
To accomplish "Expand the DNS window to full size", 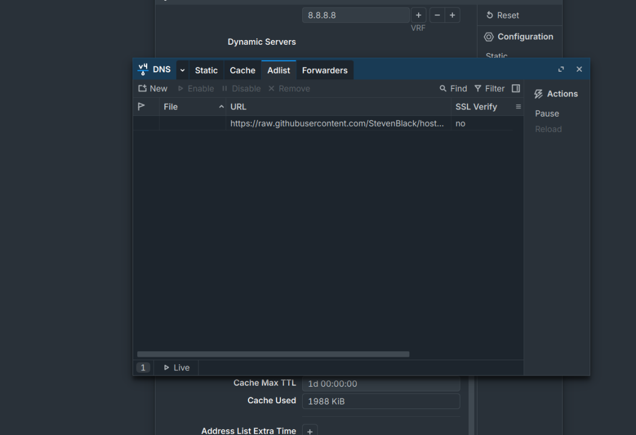I will (x=561, y=69).
